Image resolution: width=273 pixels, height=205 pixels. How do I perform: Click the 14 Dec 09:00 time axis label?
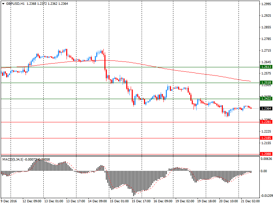(x=98, y=201)
